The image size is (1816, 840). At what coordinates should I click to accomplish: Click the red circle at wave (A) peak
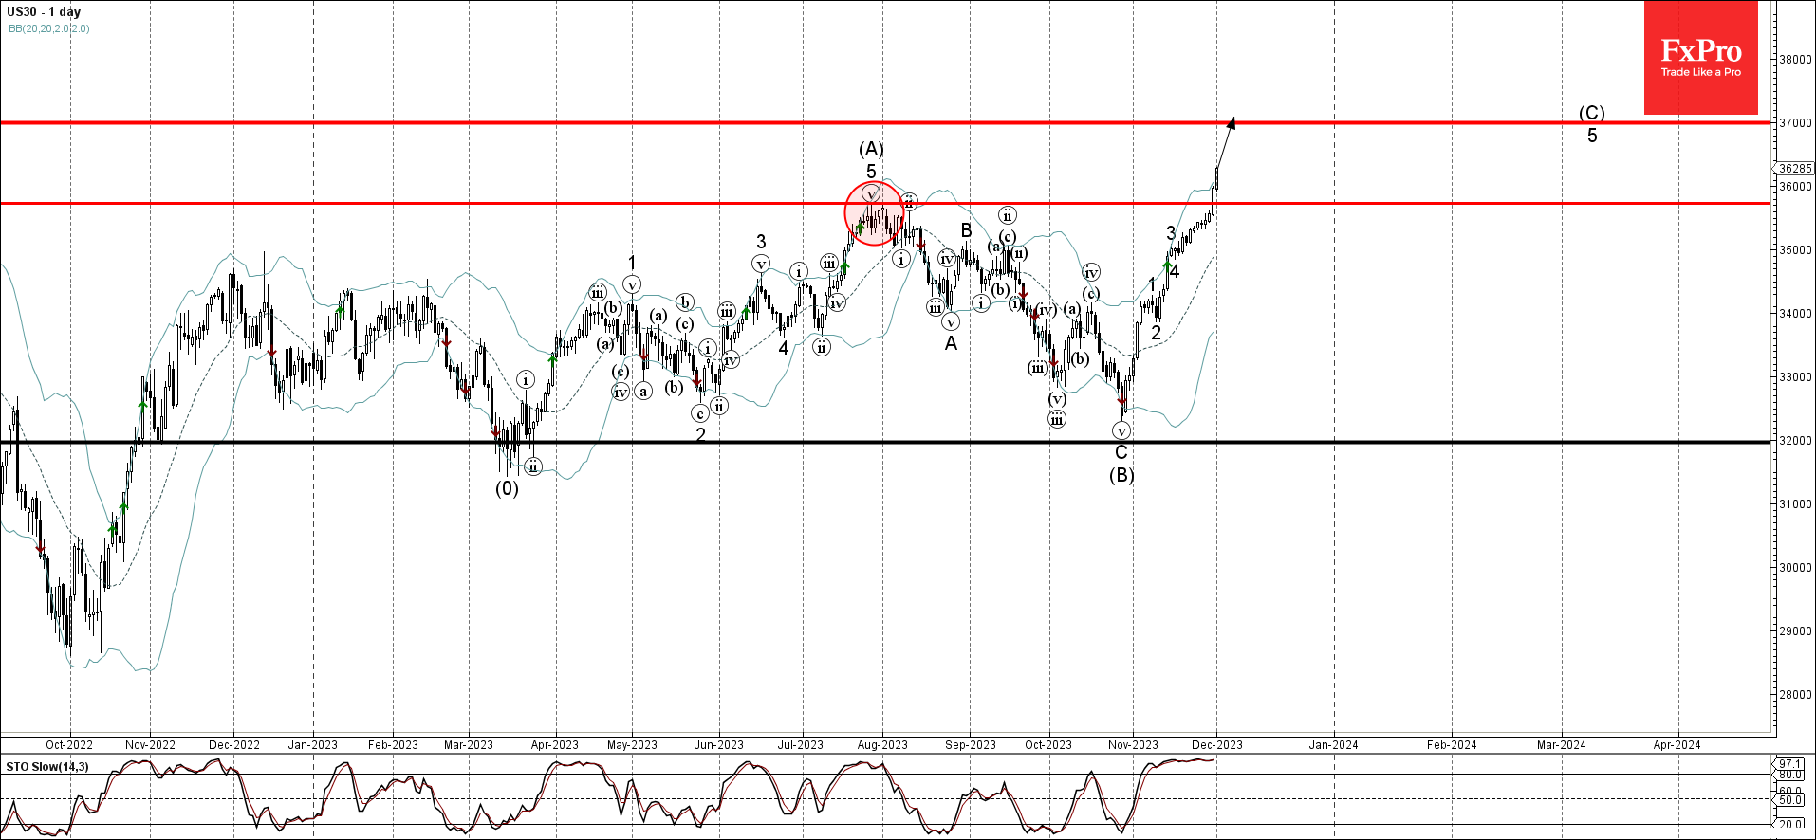[x=874, y=213]
